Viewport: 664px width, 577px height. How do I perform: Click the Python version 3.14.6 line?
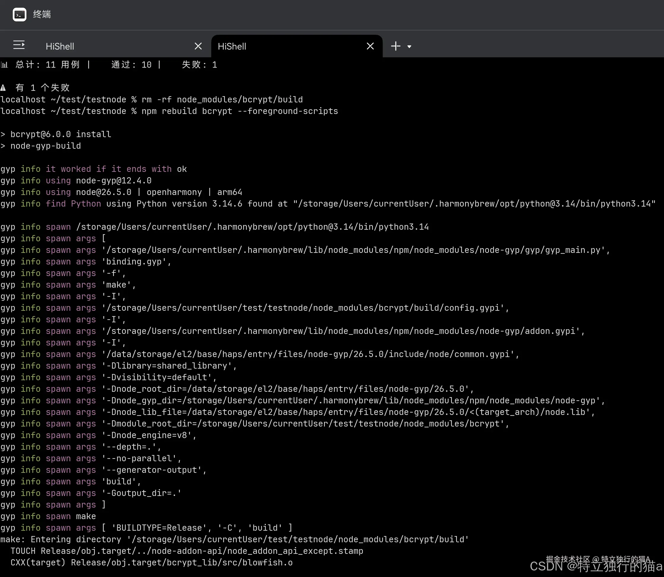(328, 204)
